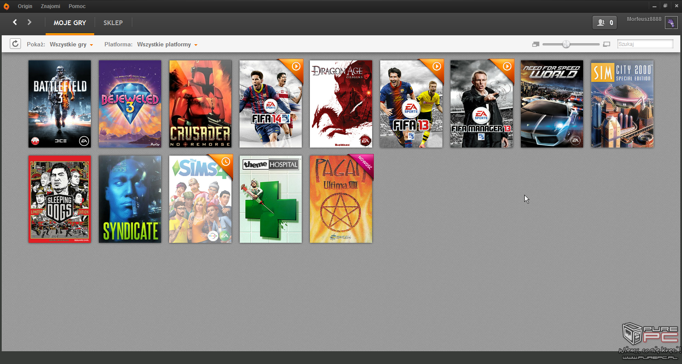Open the Origin menu
Screen dimensions: 682x364
click(25, 6)
